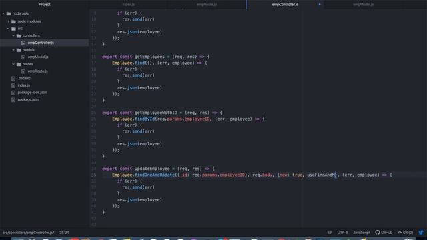Collapse the node_apis root folder
This screenshot has height=240, width=427.
[x=3, y=13]
